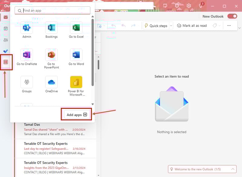Click the Quick steps button

(x=156, y=26)
